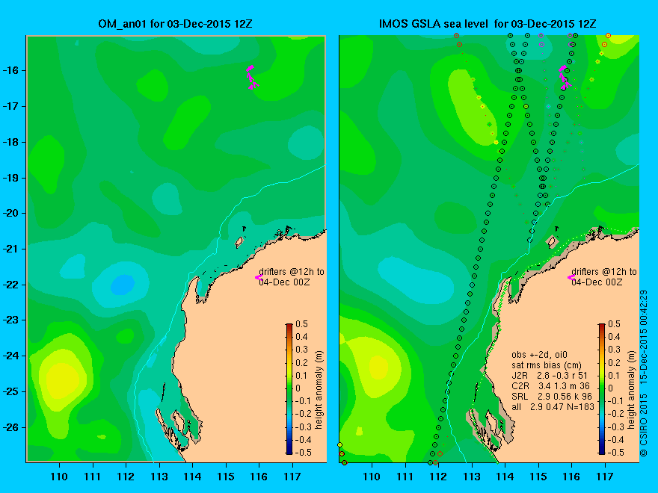Click the magenta drifter track on right map

(x=565, y=77)
